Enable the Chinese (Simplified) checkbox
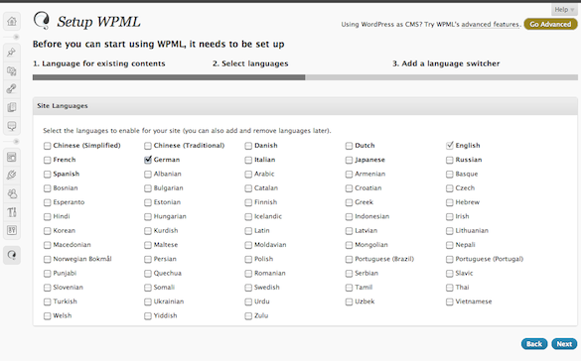The width and height of the screenshot is (581, 361). tap(47, 146)
